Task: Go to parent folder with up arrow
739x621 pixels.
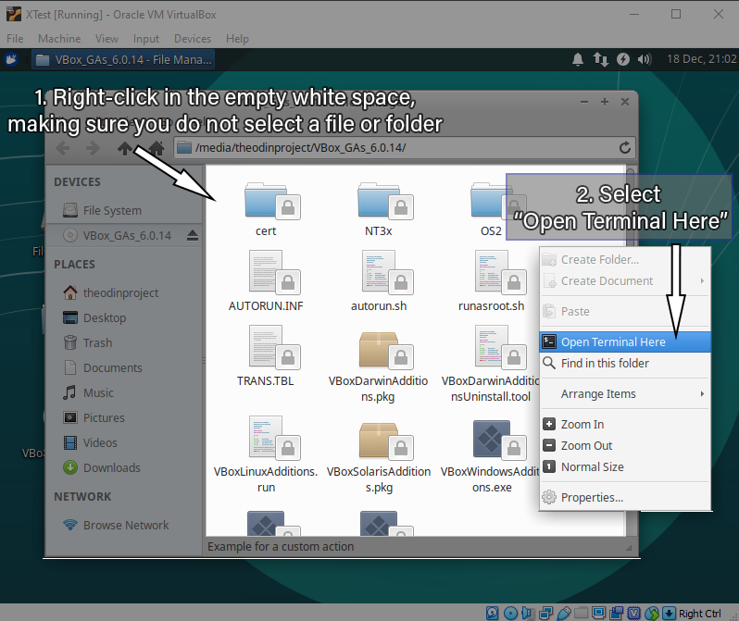Action: 126,148
